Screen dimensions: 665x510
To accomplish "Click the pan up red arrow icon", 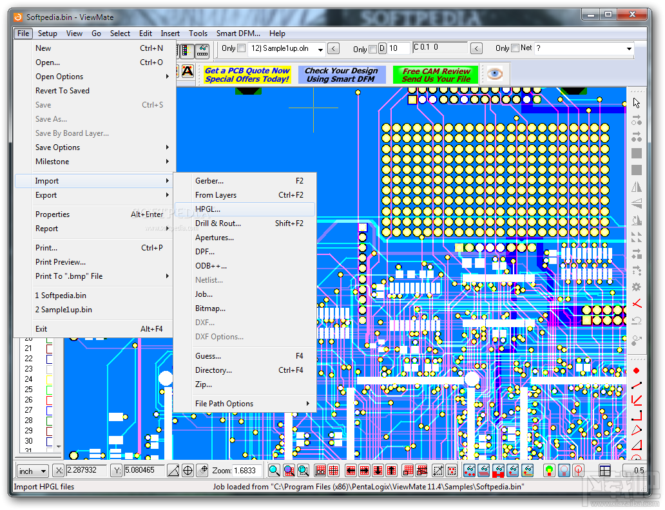I will tap(392, 470).
